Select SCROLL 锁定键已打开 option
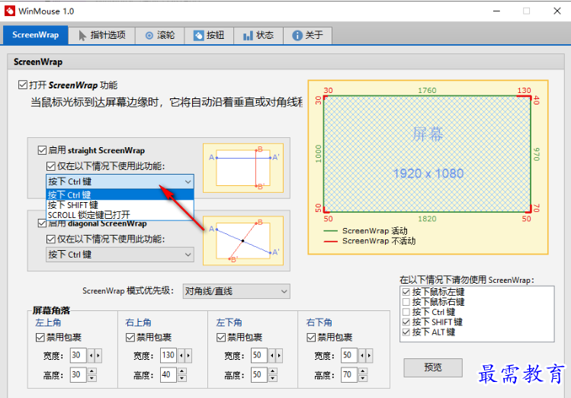Image resolution: width=571 pixels, height=398 pixels. 120,215
